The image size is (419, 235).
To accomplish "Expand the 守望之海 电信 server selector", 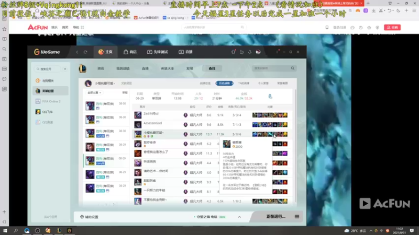I will 239,217.
